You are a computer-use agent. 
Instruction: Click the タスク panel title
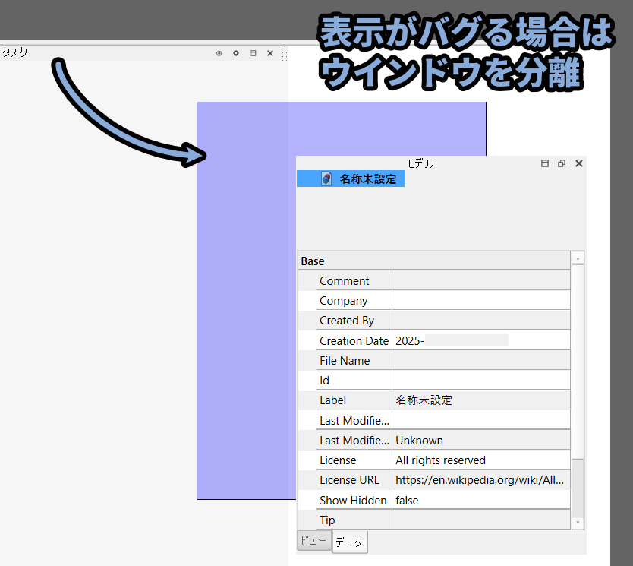coord(15,52)
